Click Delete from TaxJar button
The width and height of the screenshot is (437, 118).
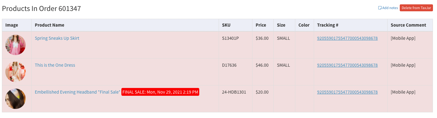point(416,8)
